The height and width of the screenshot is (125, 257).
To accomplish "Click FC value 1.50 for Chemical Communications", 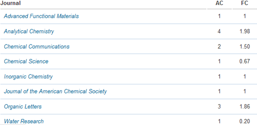I will pyautogui.click(x=245, y=46).
